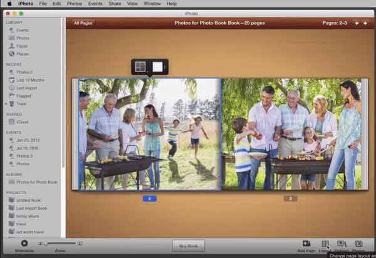Open the Help menu
The image size is (376, 258).
(x=172, y=4)
